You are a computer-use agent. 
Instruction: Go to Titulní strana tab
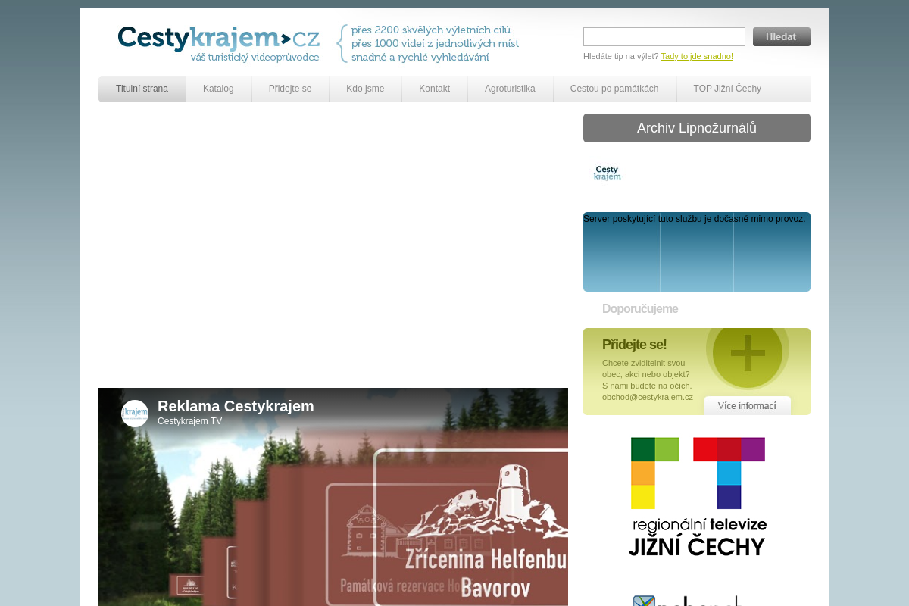click(142, 89)
